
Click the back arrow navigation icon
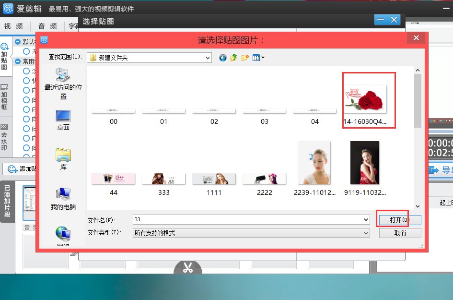pos(223,58)
